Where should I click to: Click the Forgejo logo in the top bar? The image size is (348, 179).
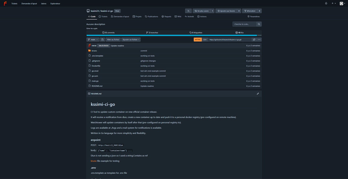tap(5, 4)
